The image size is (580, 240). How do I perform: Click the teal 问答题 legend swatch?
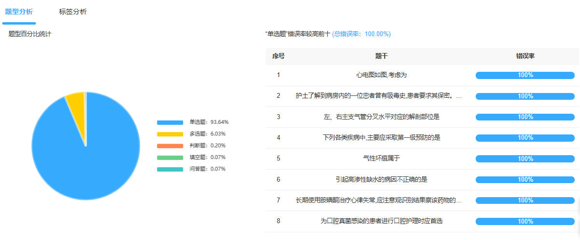tap(170, 169)
